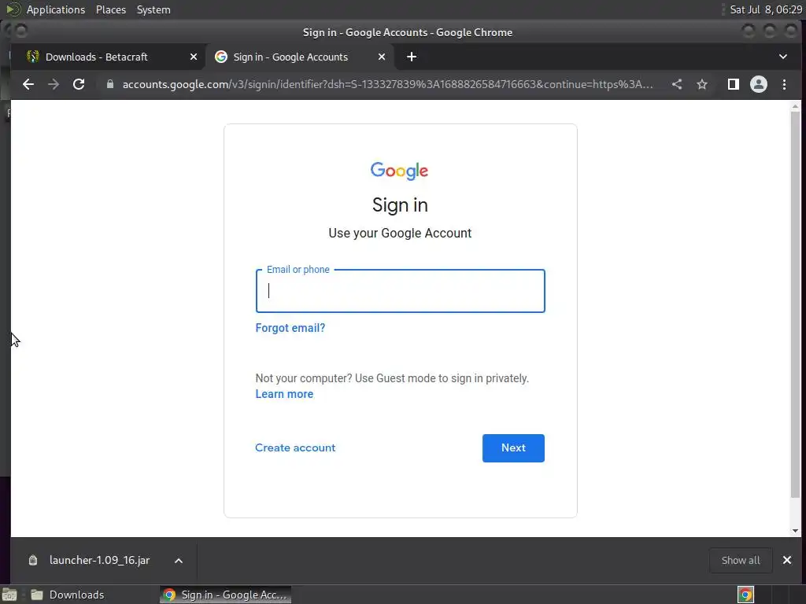This screenshot has height=604, width=806.
Task: Select the Chrome Sign in taskbar entry
Action: pyautogui.click(x=225, y=595)
